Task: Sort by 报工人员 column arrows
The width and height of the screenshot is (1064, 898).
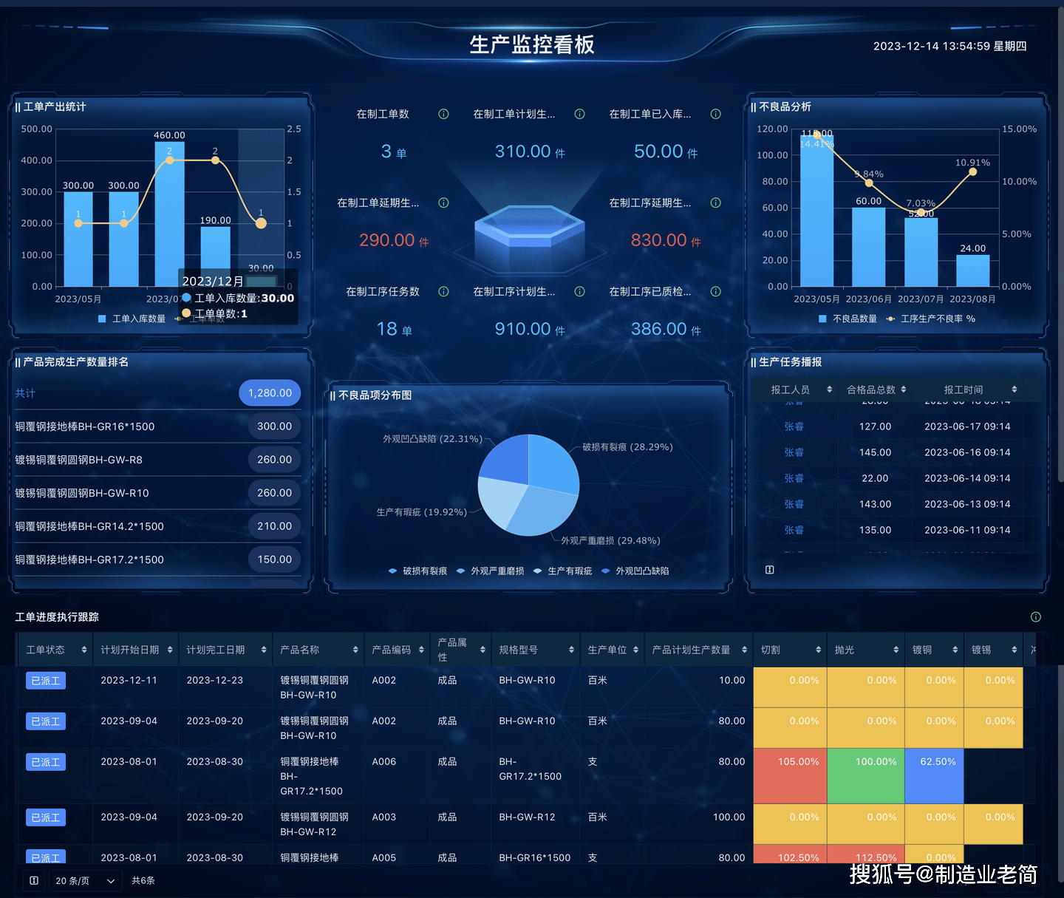Action: pos(829,390)
